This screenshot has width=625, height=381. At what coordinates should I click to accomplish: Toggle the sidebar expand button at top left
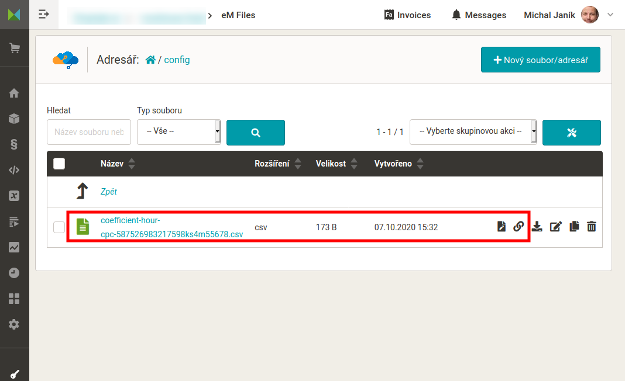(x=44, y=15)
